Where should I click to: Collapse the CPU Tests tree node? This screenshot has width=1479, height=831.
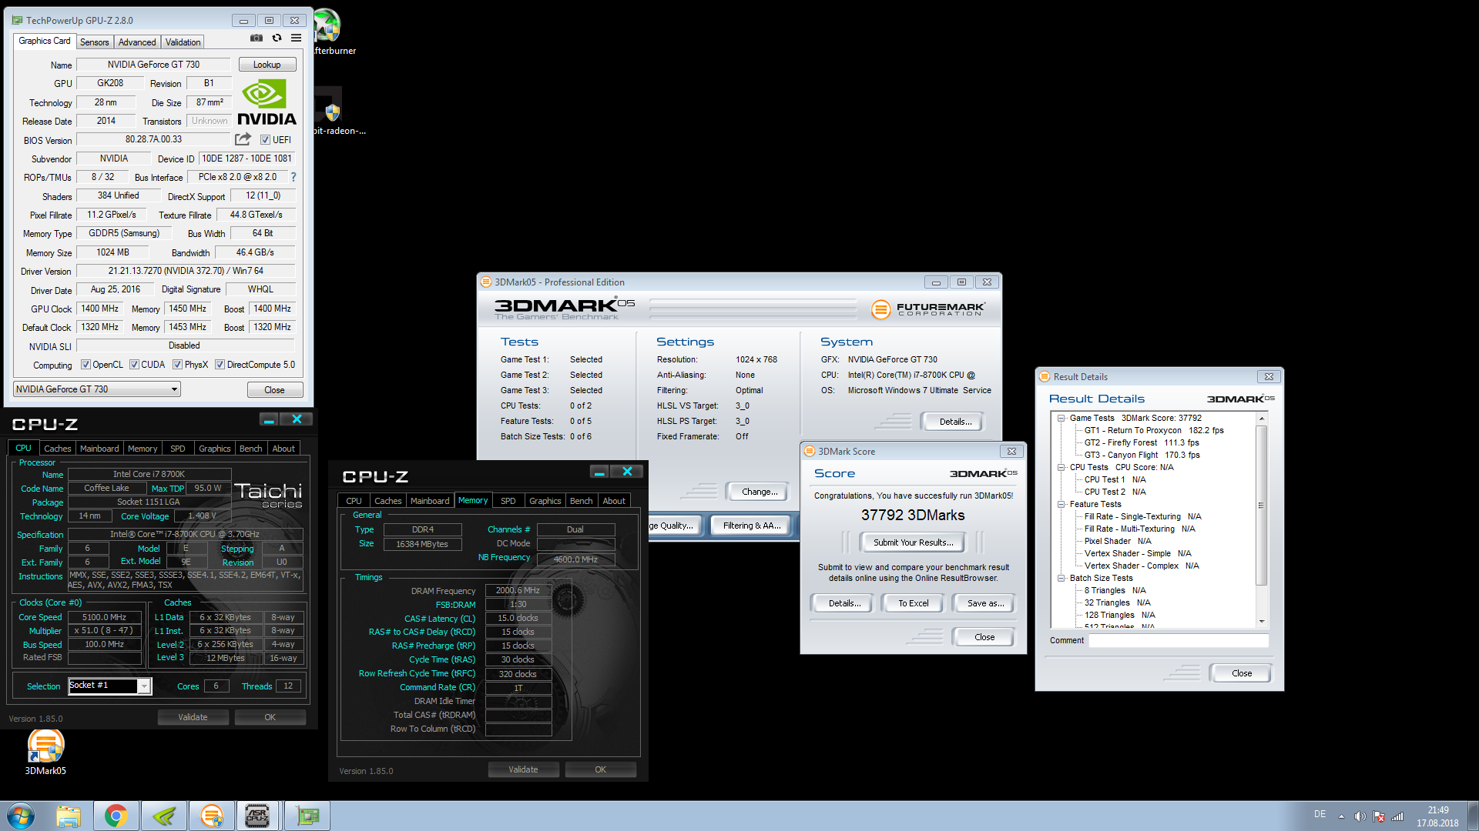(x=1061, y=468)
